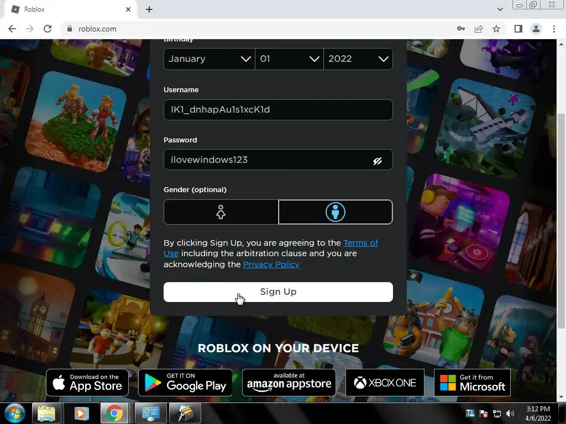Click the scrollbar down arrow
The height and width of the screenshot is (424, 566).
coord(561,397)
